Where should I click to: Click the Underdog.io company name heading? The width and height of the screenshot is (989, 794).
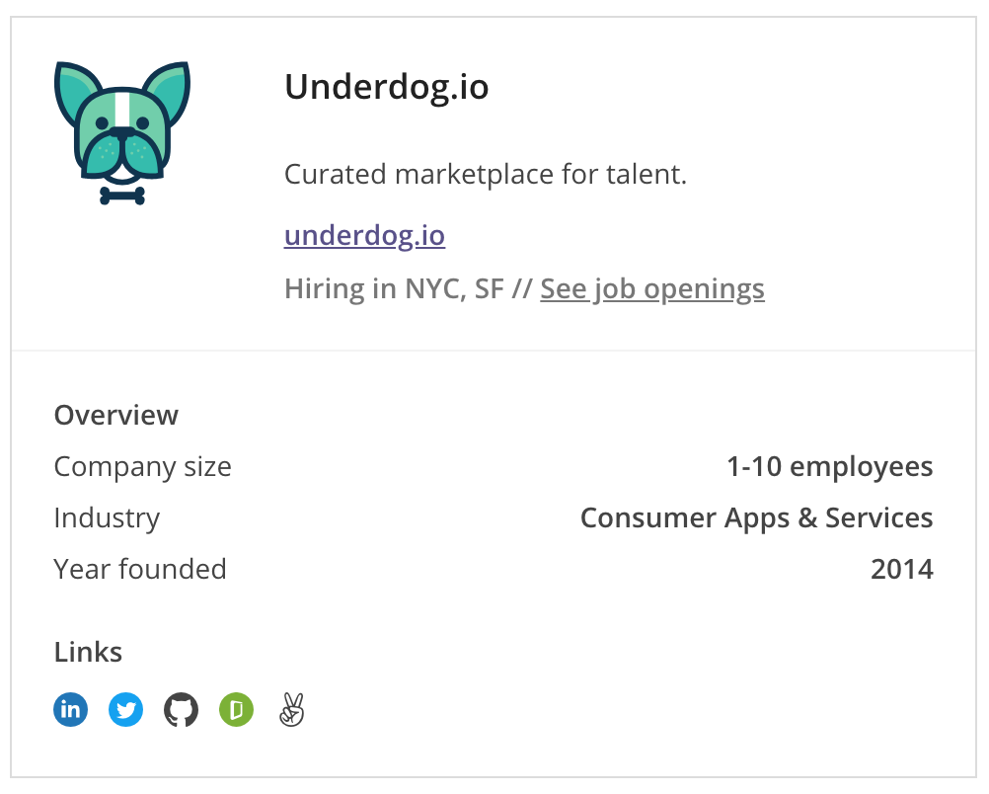coord(387,87)
